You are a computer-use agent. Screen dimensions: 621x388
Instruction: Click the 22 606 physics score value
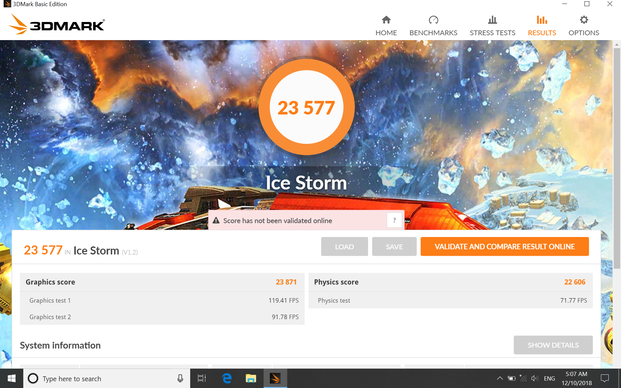tap(575, 282)
